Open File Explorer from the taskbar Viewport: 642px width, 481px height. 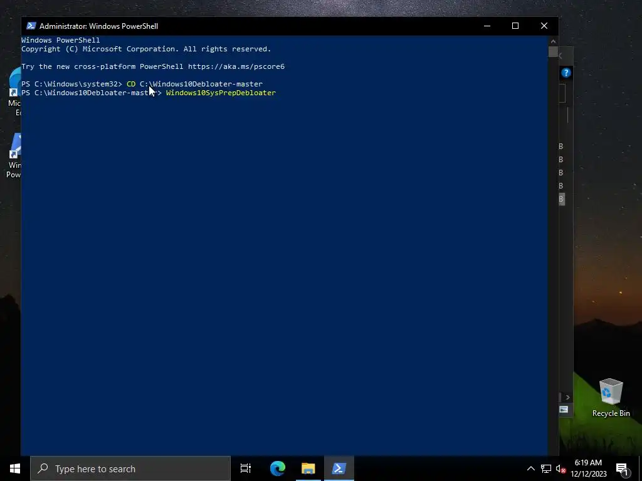point(308,468)
